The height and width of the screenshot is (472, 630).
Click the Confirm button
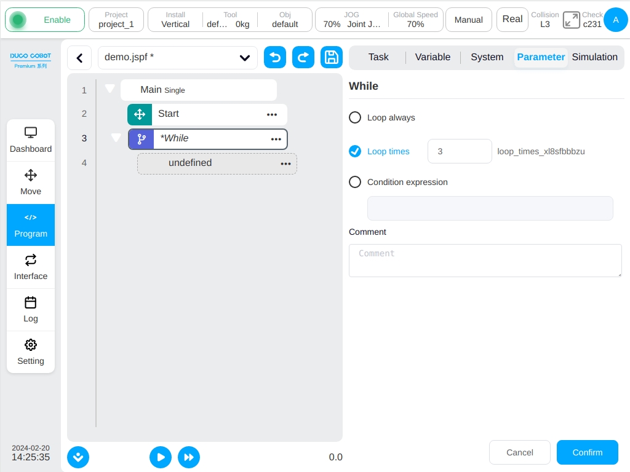tap(587, 452)
